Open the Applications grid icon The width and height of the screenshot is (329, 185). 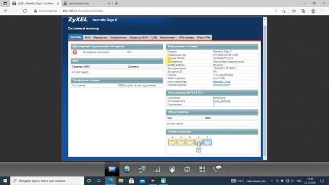202,169
